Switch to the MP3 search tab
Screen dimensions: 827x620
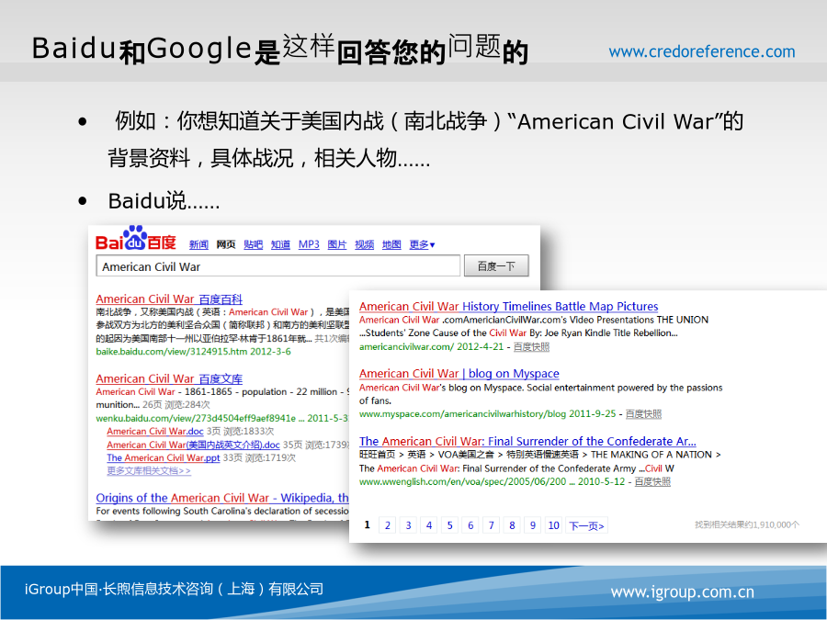tap(309, 244)
